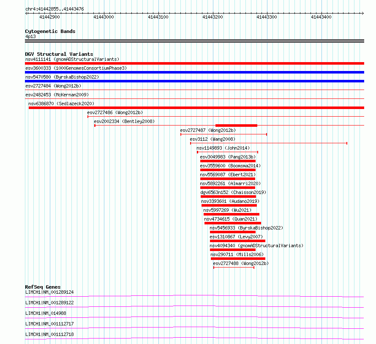This screenshot has width=376, height=344.
Task: Click the red nsv6386870 Sedlazeck2020 bar
Action: coord(196,108)
